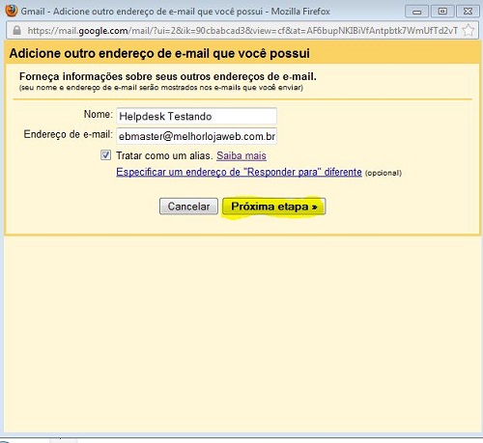Click the padlock security icon in address bar
483x443 pixels.
(x=16, y=31)
